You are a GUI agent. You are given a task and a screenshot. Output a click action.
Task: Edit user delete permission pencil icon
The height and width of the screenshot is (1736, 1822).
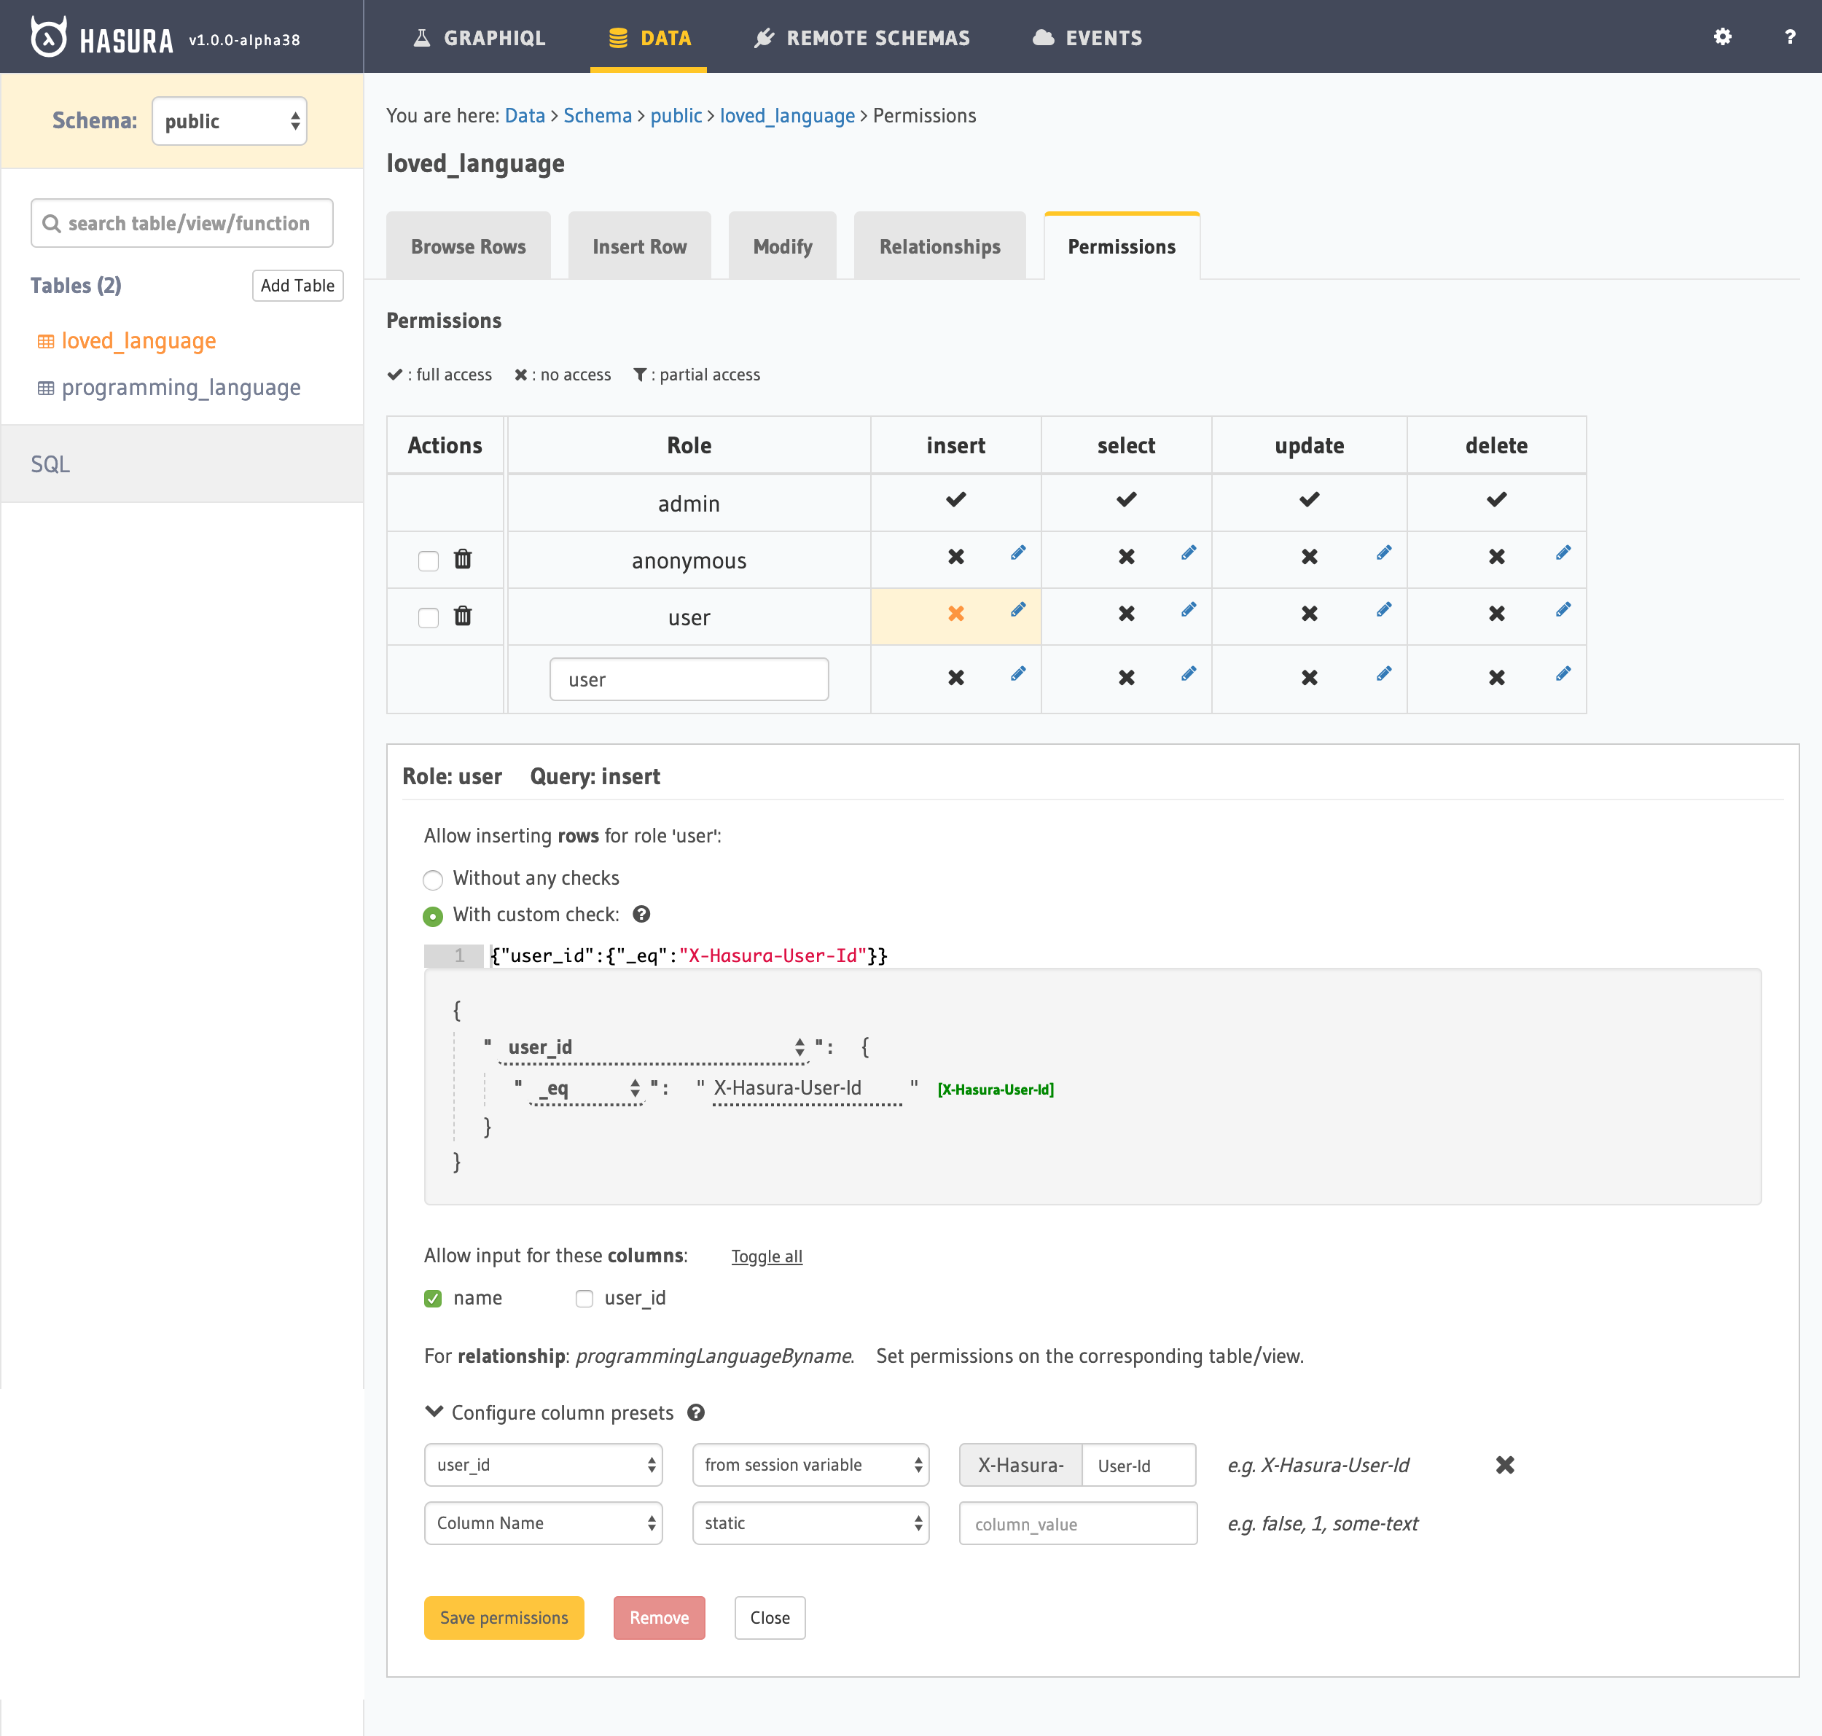(x=1563, y=610)
